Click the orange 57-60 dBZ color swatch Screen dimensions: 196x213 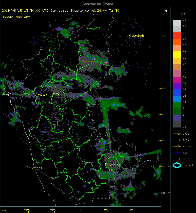(x=177, y=42)
